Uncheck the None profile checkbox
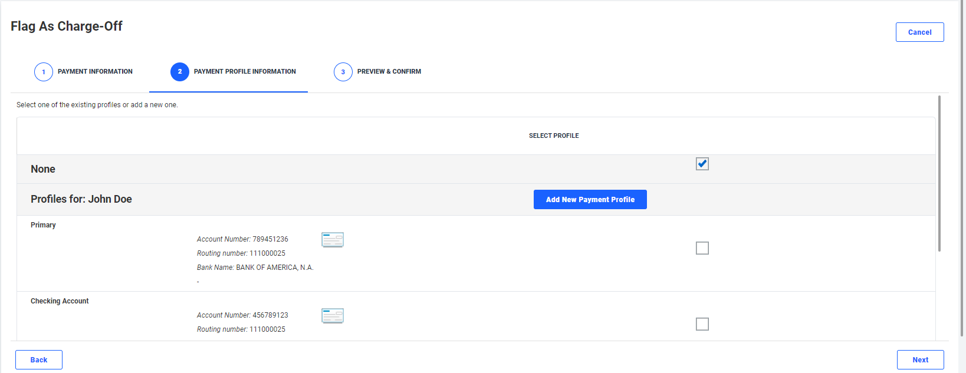 coord(702,164)
